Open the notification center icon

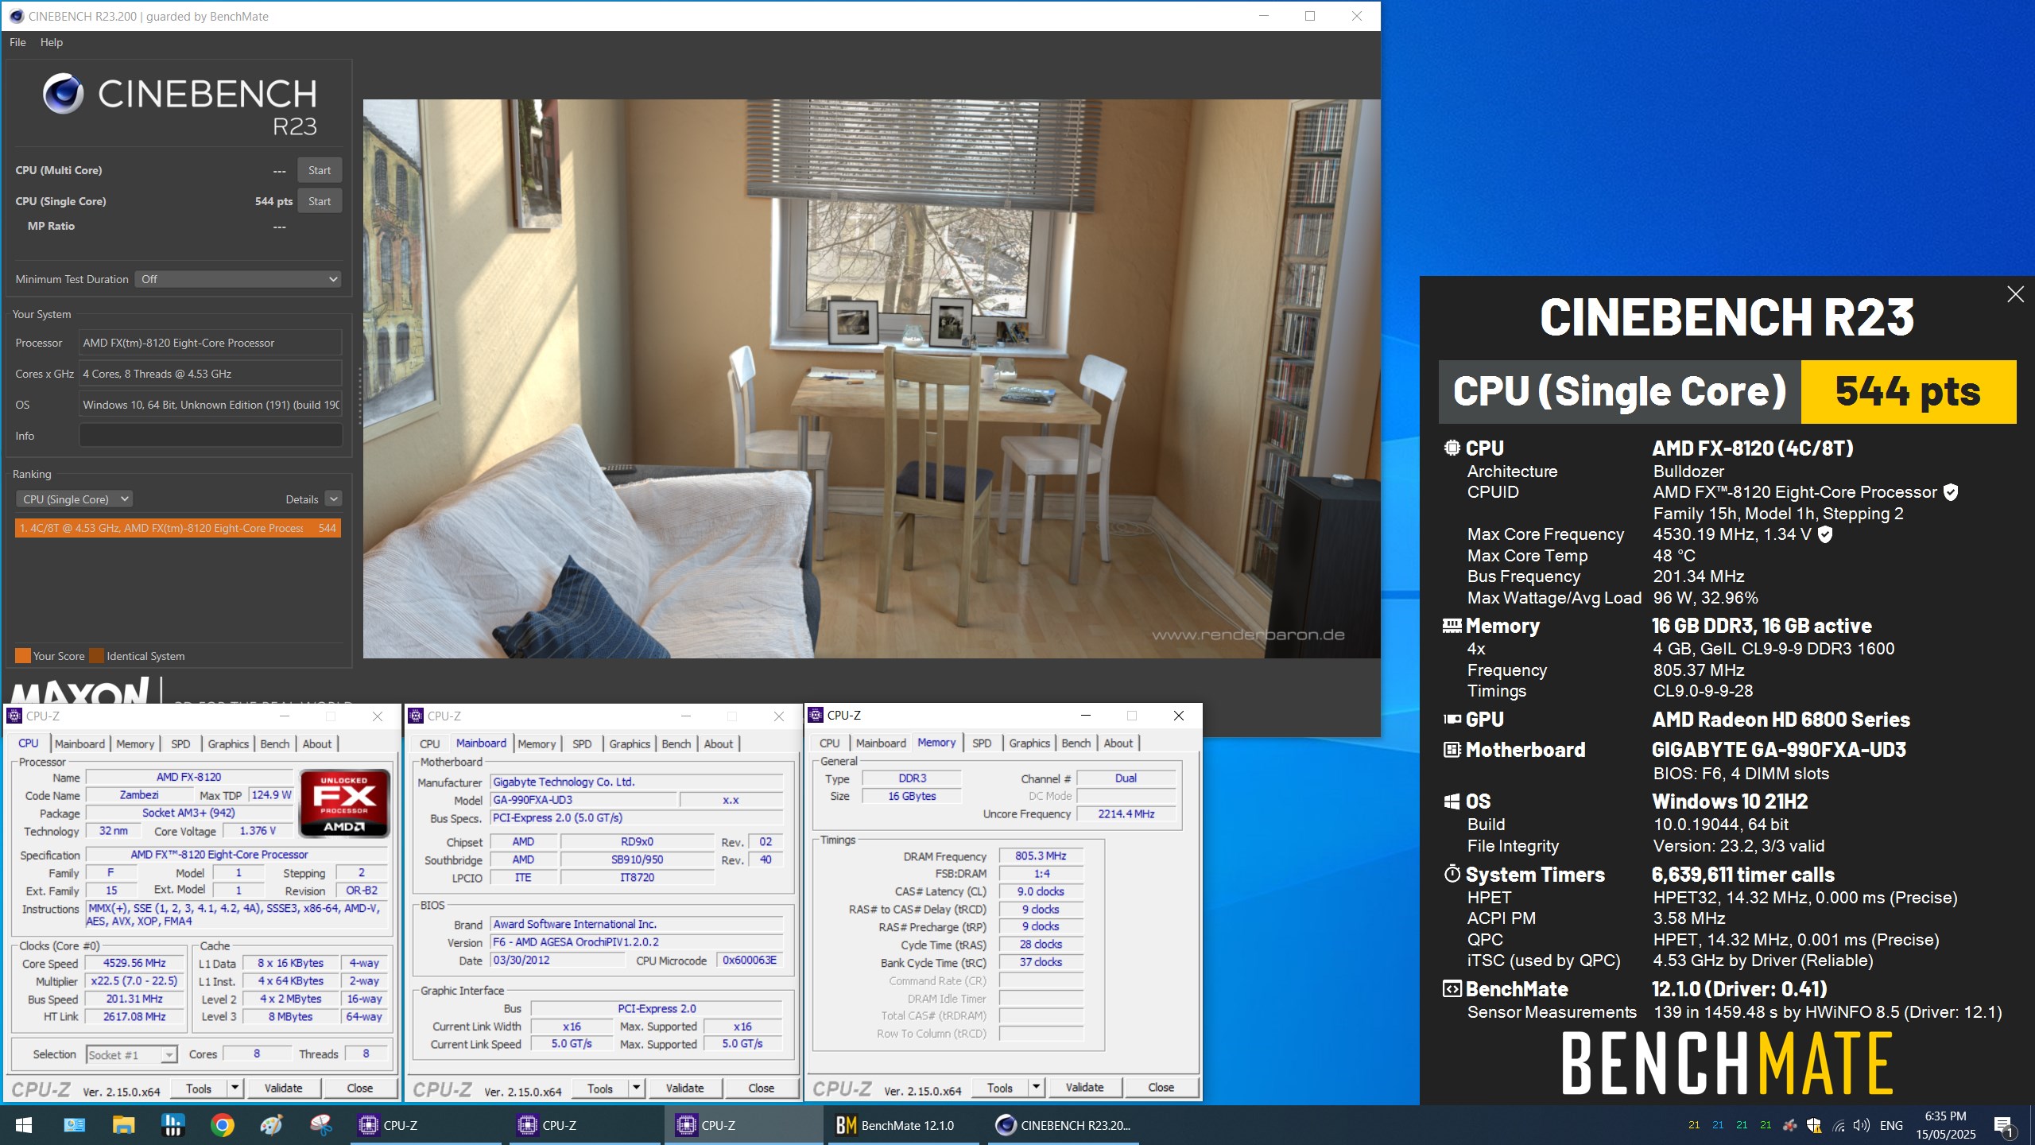coord(2003,1125)
